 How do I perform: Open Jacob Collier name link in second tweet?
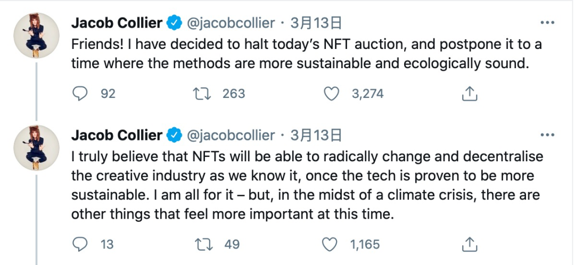tap(117, 135)
